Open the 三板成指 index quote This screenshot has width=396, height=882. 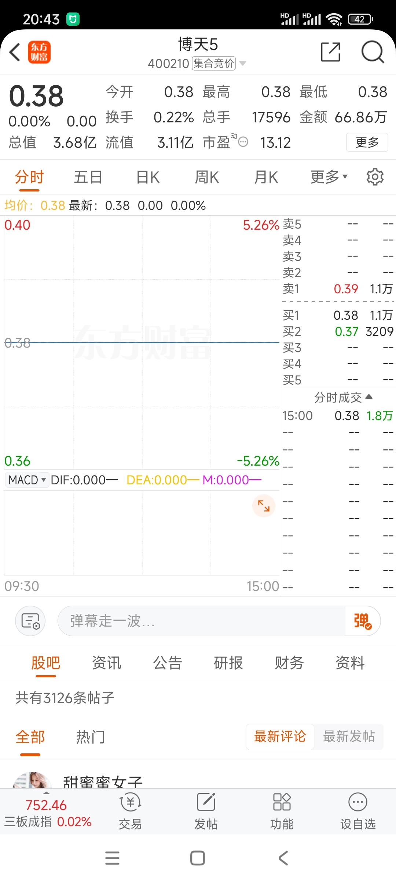point(48,813)
